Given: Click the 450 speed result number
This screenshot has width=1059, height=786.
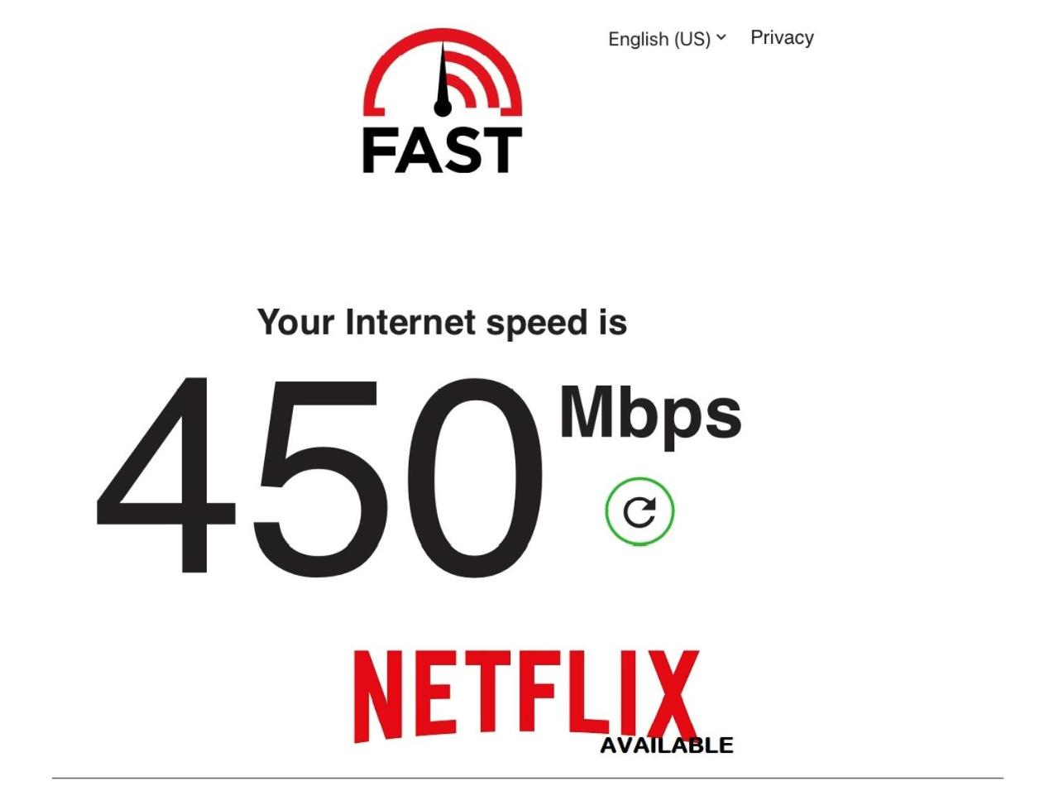Looking at the screenshot, I should tap(320, 476).
